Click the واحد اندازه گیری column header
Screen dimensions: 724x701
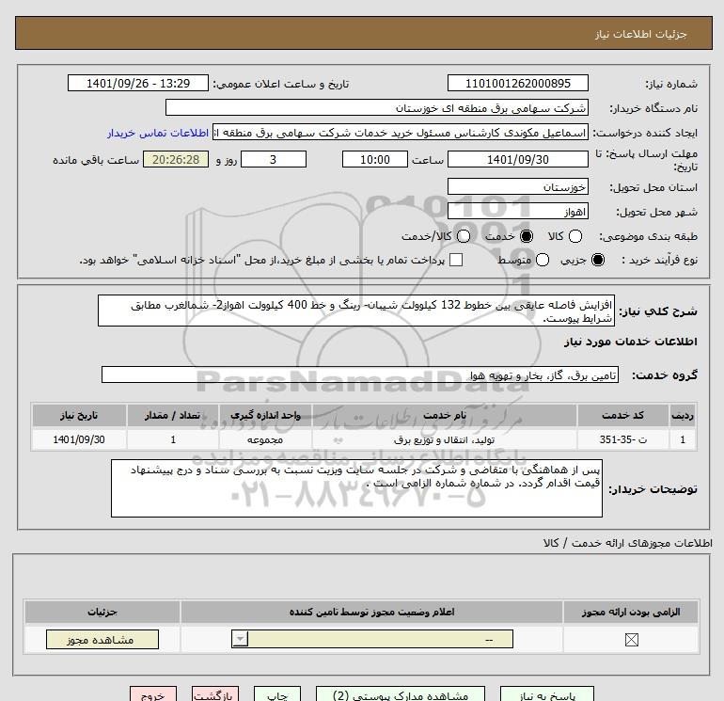click(265, 415)
